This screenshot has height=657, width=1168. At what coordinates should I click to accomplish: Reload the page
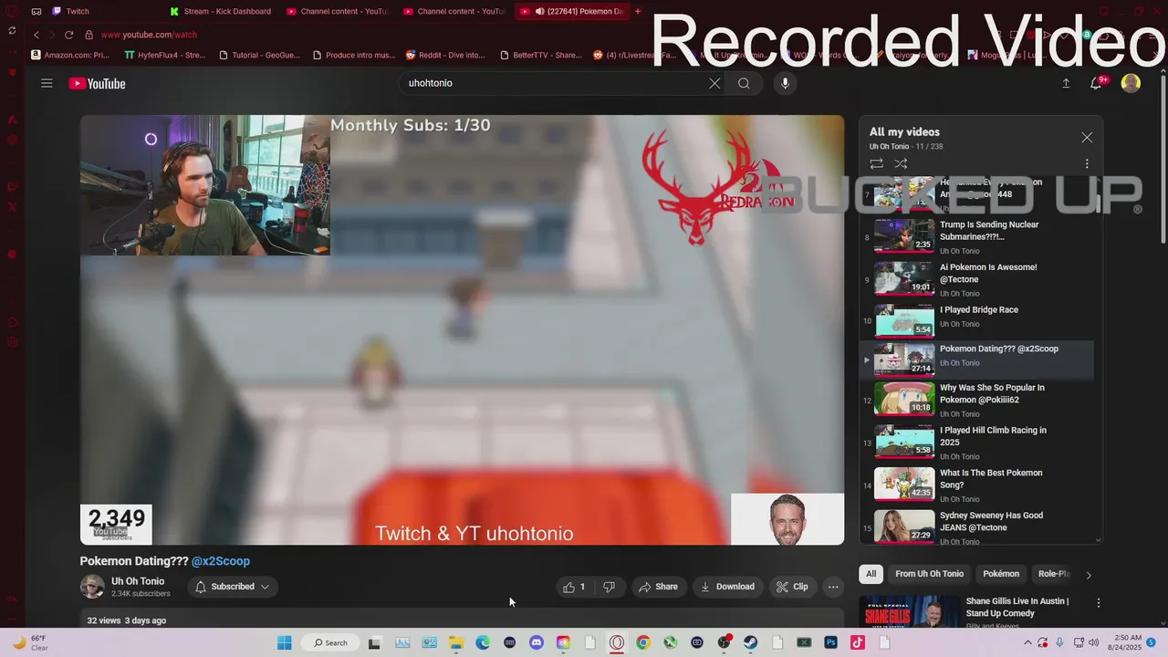tap(68, 35)
